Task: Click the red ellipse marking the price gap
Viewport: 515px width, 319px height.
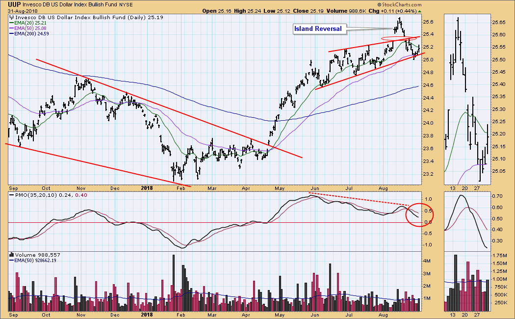Action: pos(396,39)
